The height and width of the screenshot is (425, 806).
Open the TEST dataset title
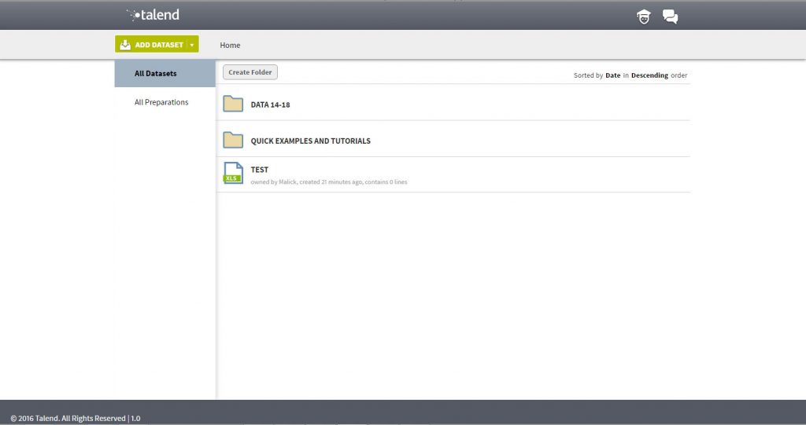click(260, 170)
